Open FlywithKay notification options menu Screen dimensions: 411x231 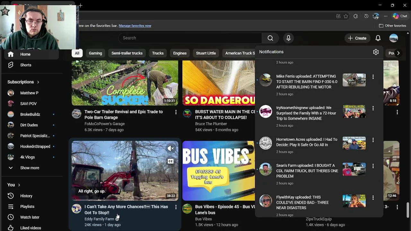coord(373,198)
